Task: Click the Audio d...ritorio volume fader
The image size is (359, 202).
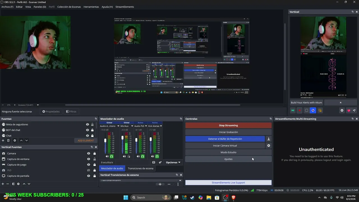Action: (x=105, y=140)
